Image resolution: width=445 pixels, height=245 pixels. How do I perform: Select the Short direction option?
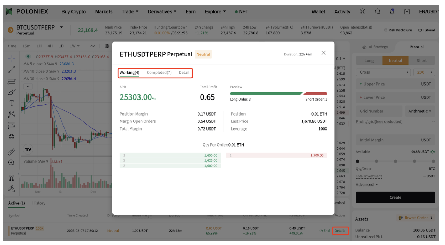[x=422, y=60]
